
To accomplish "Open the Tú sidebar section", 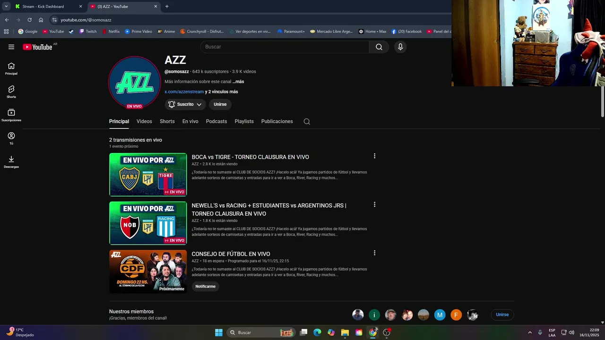I will [11, 139].
